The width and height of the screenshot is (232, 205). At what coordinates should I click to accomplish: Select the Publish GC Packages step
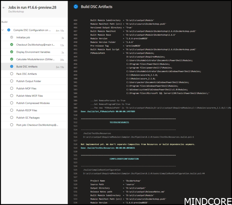(28, 117)
